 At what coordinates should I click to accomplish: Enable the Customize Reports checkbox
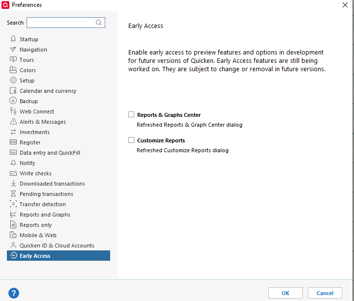coord(131,140)
